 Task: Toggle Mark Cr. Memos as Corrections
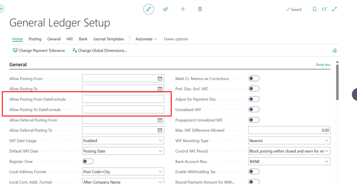click(x=254, y=78)
